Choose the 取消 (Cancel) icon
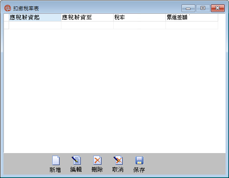The width and height of the screenshot is (229, 178). (118, 160)
